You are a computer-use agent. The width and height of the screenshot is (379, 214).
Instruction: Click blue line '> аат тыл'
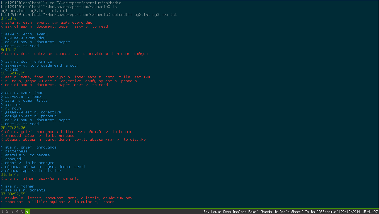click(11, 104)
